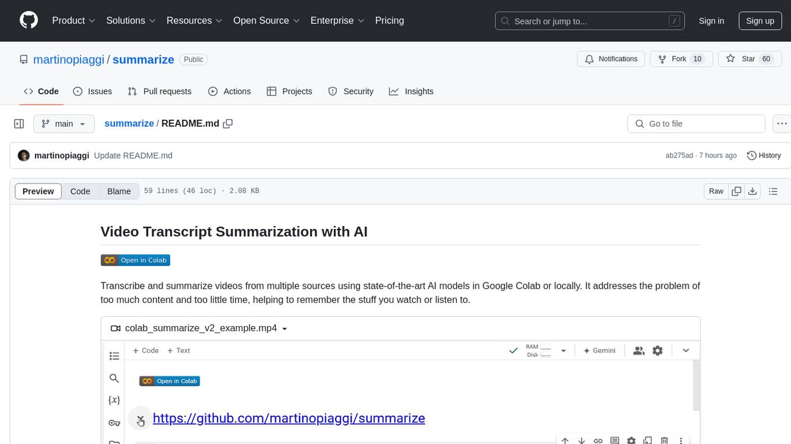
Task: Expand the Solutions menu
Action: click(x=131, y=20)
